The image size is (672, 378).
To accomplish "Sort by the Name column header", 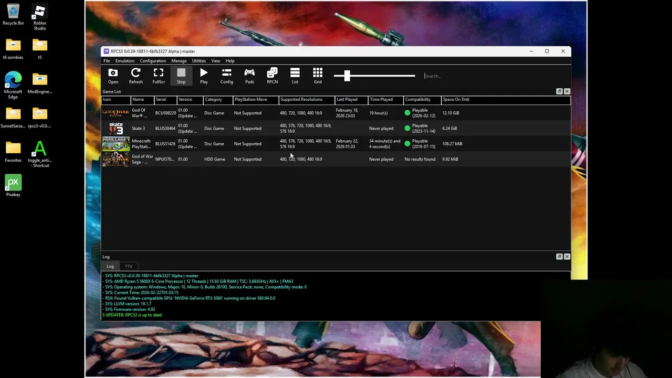I will (142, 99).
